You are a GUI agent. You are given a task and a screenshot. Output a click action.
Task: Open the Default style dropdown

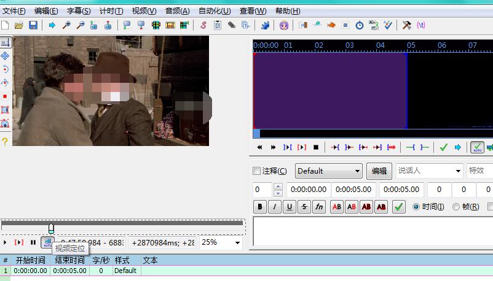329,171
